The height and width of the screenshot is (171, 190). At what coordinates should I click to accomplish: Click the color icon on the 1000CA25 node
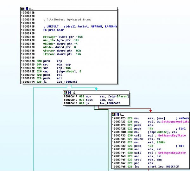point(114,114)
